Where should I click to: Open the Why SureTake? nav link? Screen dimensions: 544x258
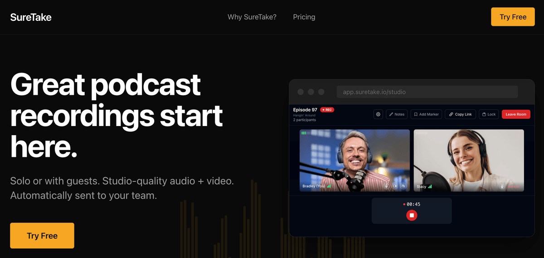pyautogui.click(x=252, y=17)
